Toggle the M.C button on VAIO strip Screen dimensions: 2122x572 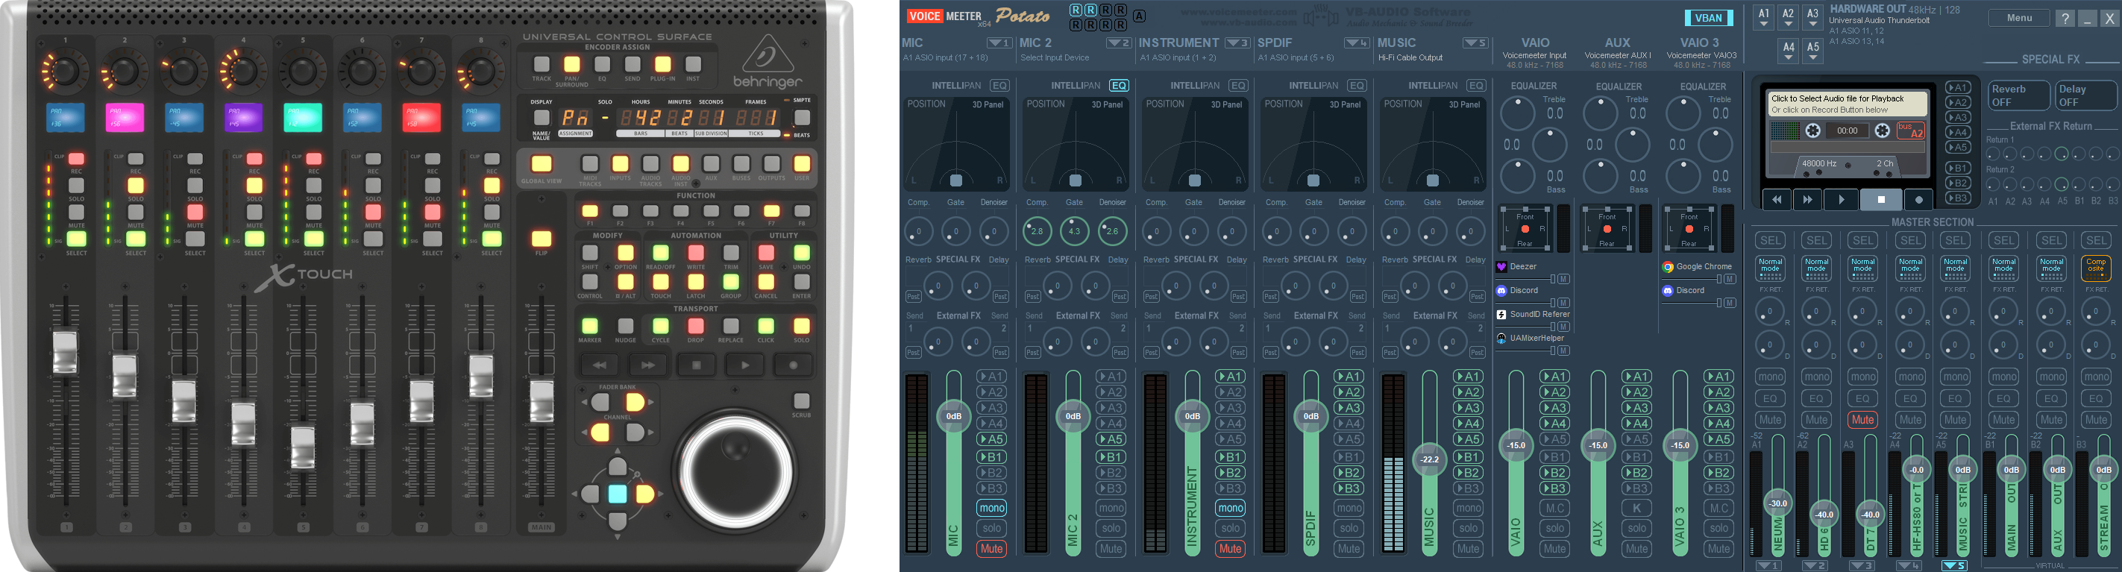[1554, 509]
